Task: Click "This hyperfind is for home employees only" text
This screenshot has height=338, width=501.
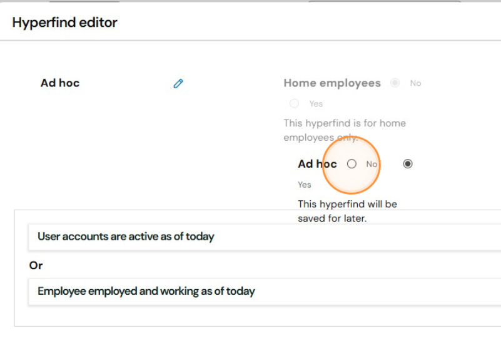Action: tap(345, 130)
